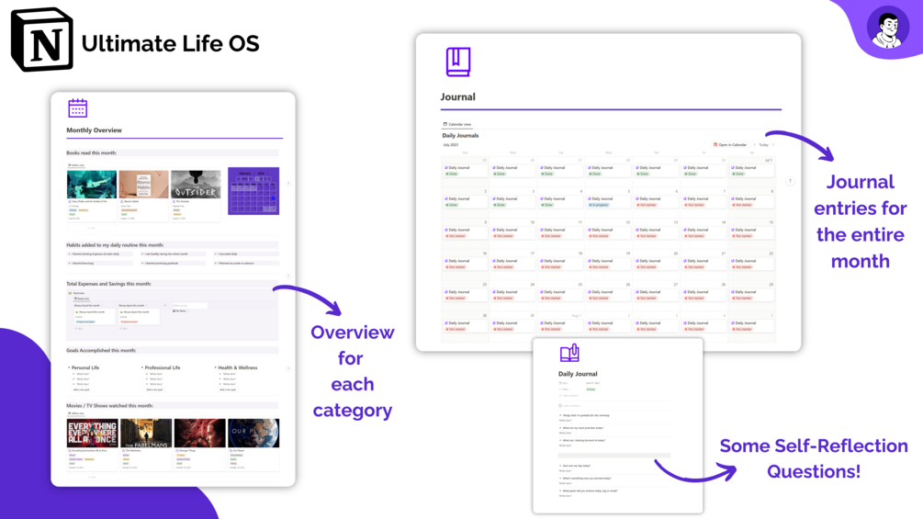923x519 pixels.
Task: Open the Daily Journal entry on July 10
Action: pyautogui.click(x=512, y=233)
